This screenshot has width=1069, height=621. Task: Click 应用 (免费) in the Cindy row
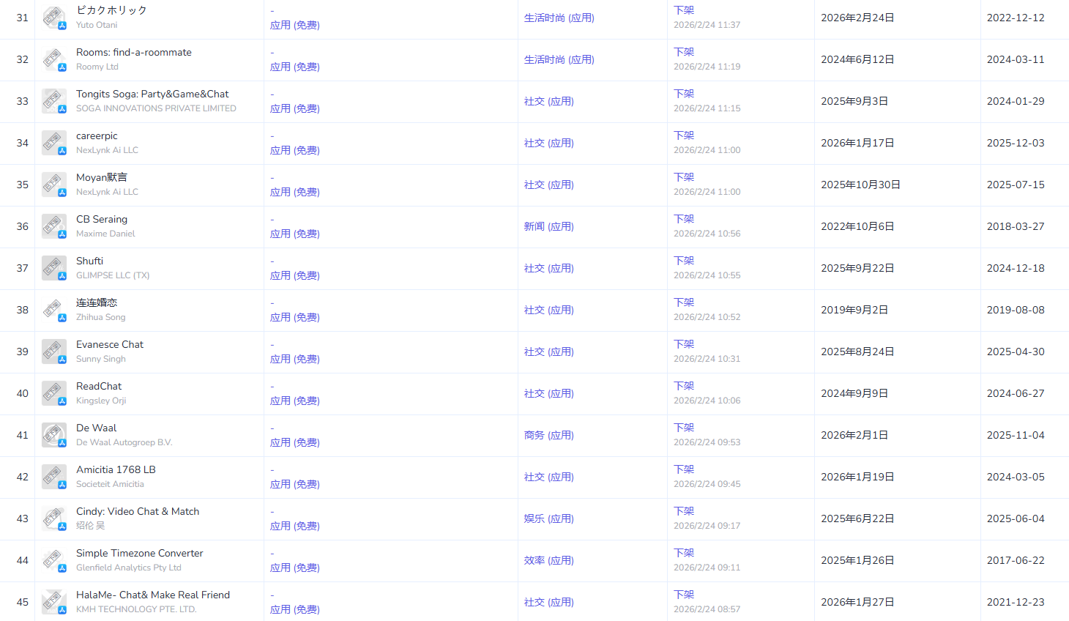295,526
